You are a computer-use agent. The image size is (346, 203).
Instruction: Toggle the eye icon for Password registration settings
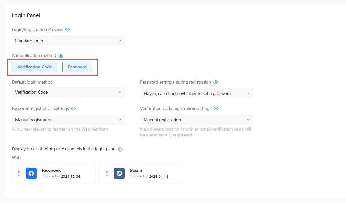(x=73, y=108)
